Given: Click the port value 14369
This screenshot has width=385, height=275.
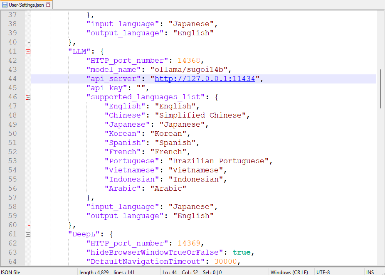Looking at the screenshot, I should coord(189,243).
